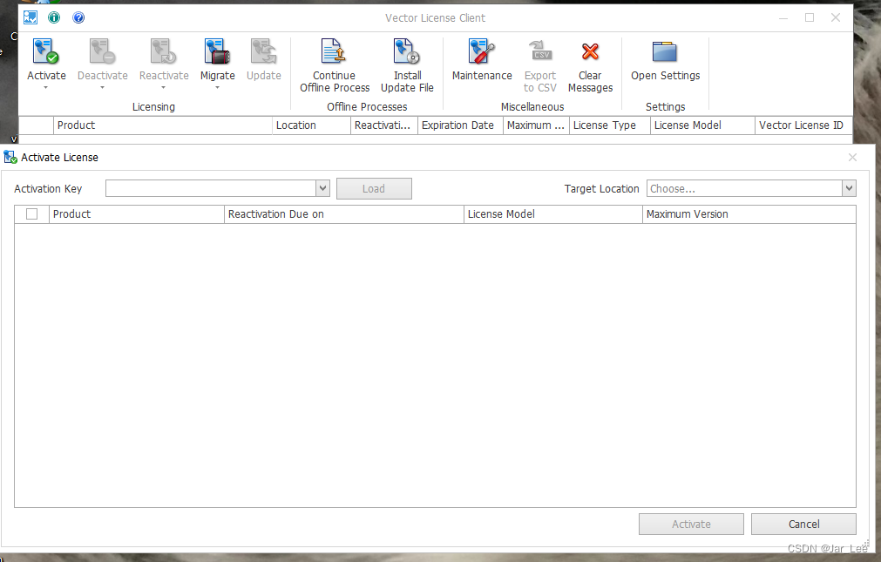Maximize the Vector License Client window
Image resolution: width=881 pixels, height=562 pixels.
[809, 18]
